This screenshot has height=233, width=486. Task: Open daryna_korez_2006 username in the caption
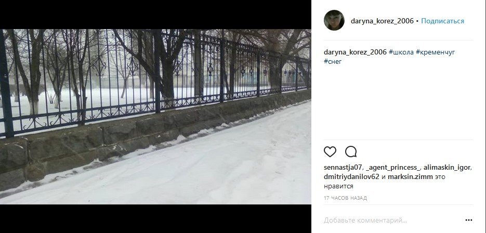(x=355, y=52)
